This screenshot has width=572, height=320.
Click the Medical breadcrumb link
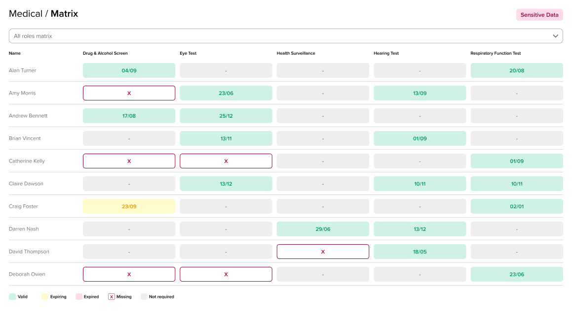(26, 14)
